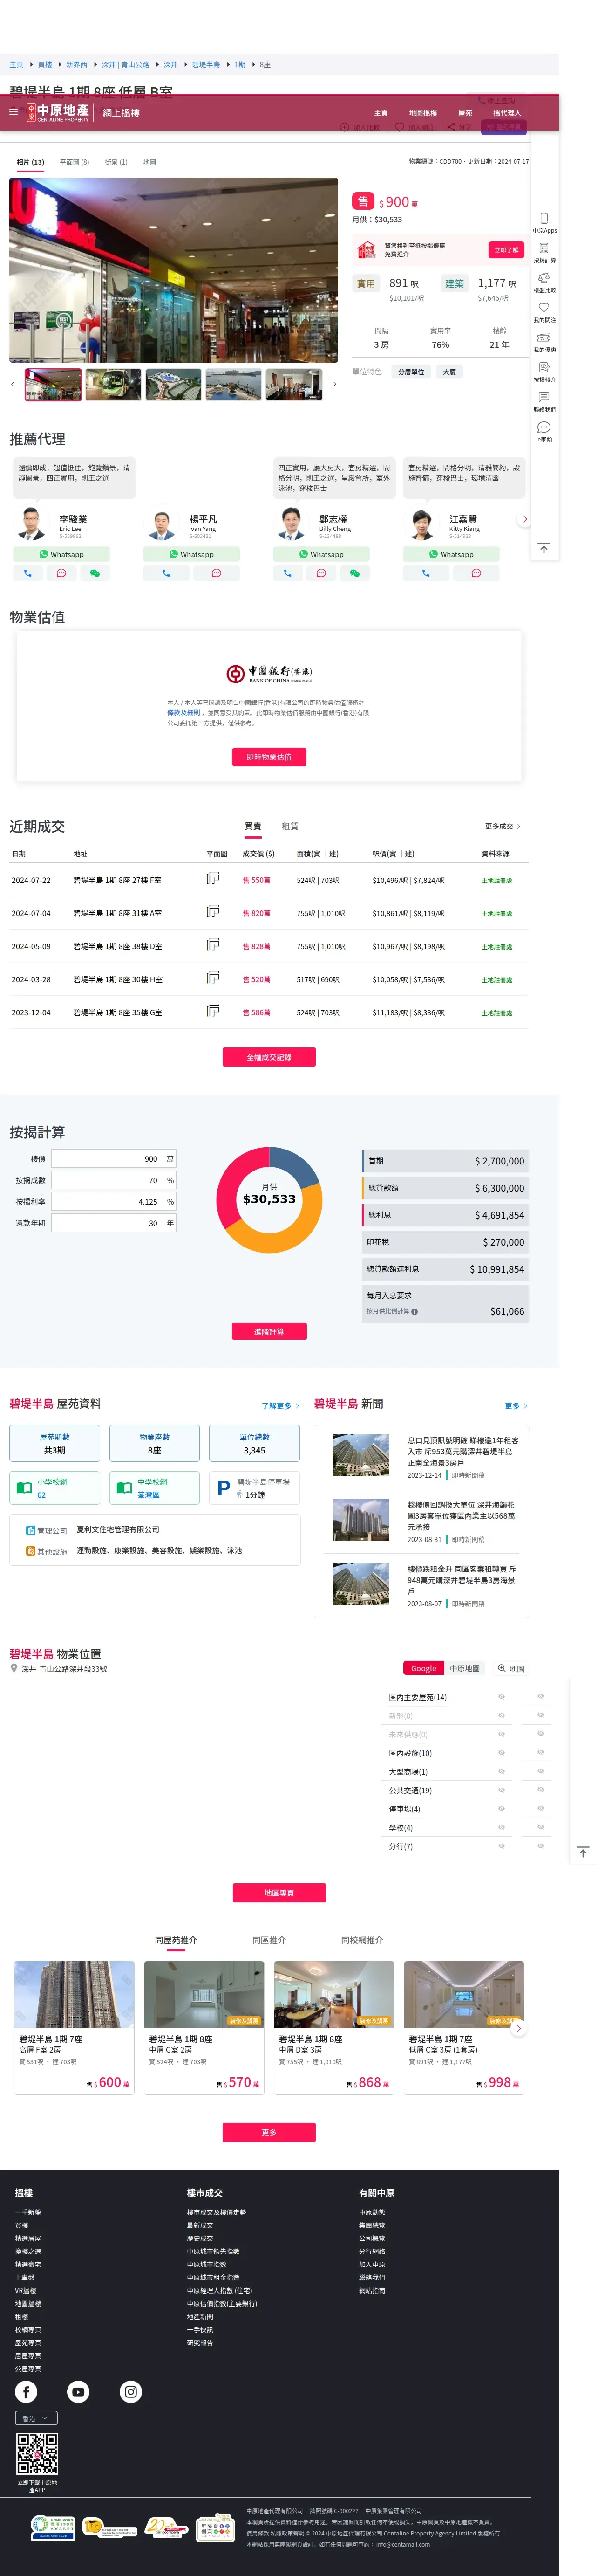The height and width of the screenshot is (2576, 598).
Task: Show more agents with the right arrow
Action: click(x=525, y=519)
